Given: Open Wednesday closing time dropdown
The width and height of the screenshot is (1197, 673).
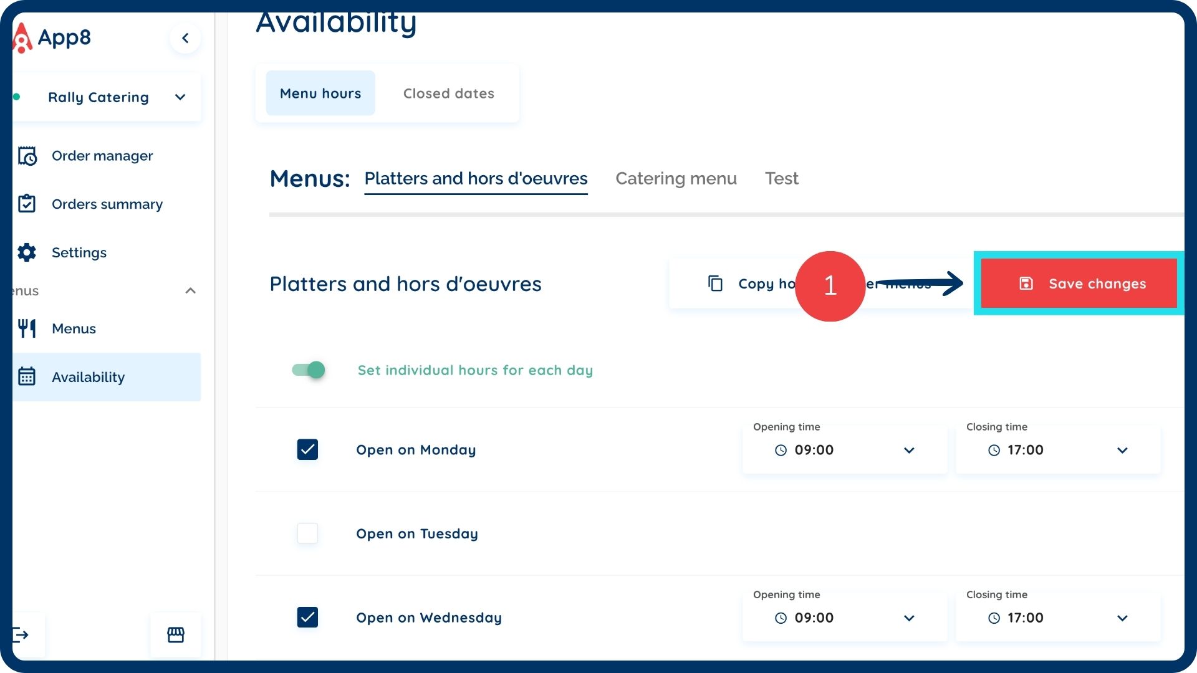Looking at the screenshot, I should (x=1122, y=618).
